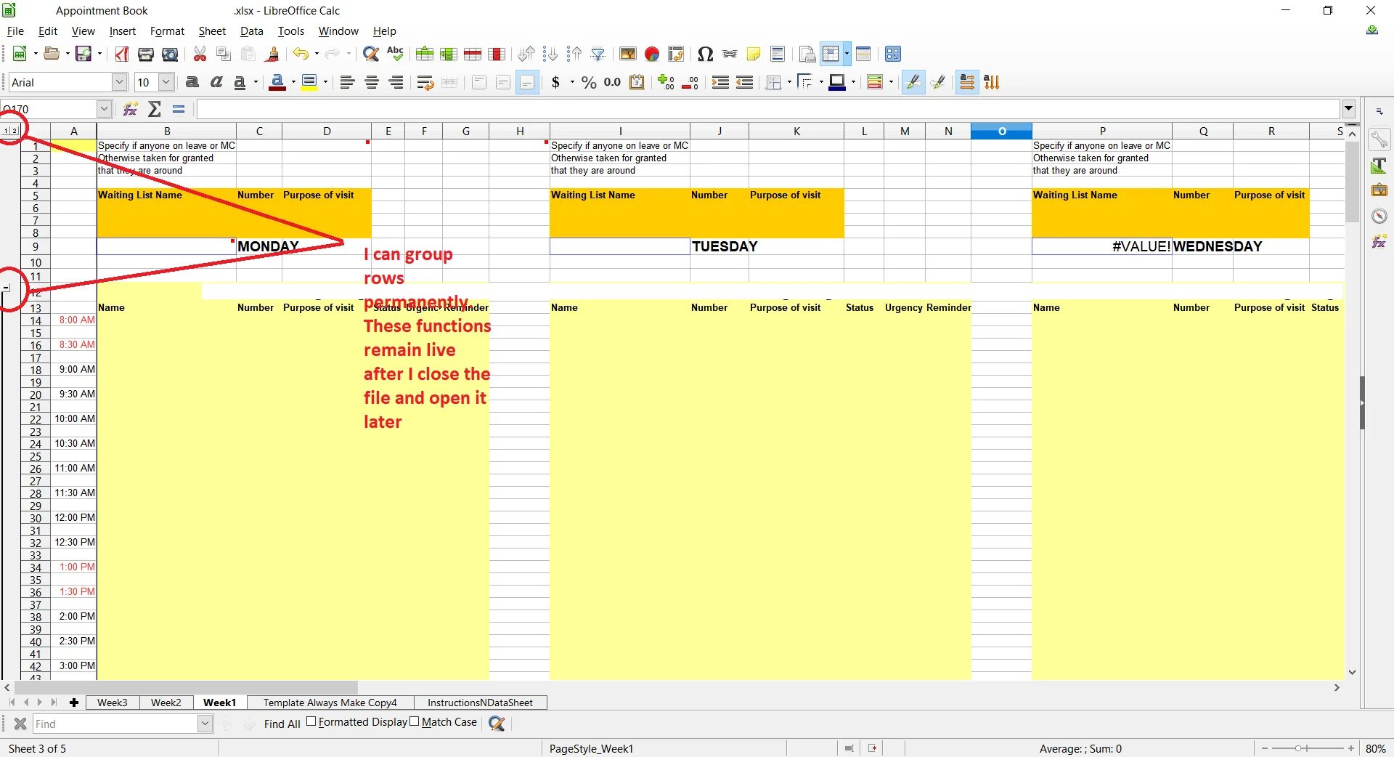This screenshot has height=757, width=1394.
Task: Toggle Freeze Rows and Columns button
Action: point(831,54)
